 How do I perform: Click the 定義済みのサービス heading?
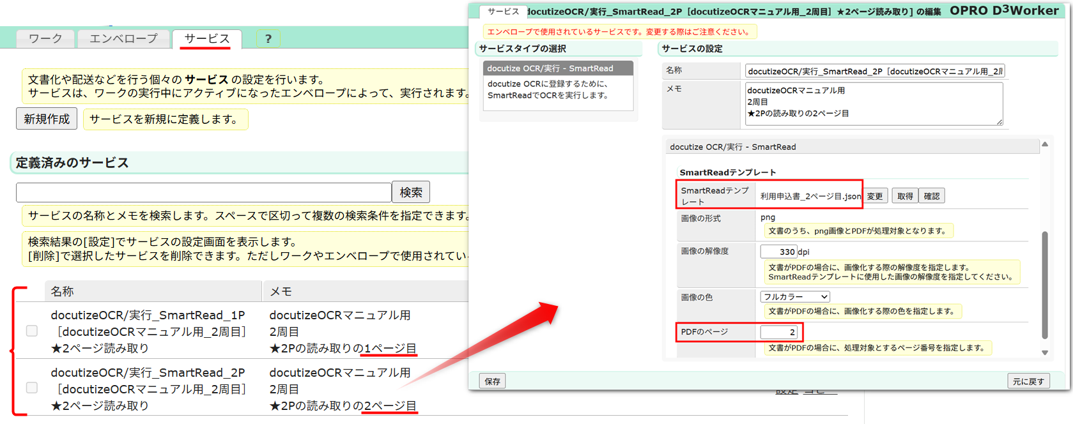(72, 163)
